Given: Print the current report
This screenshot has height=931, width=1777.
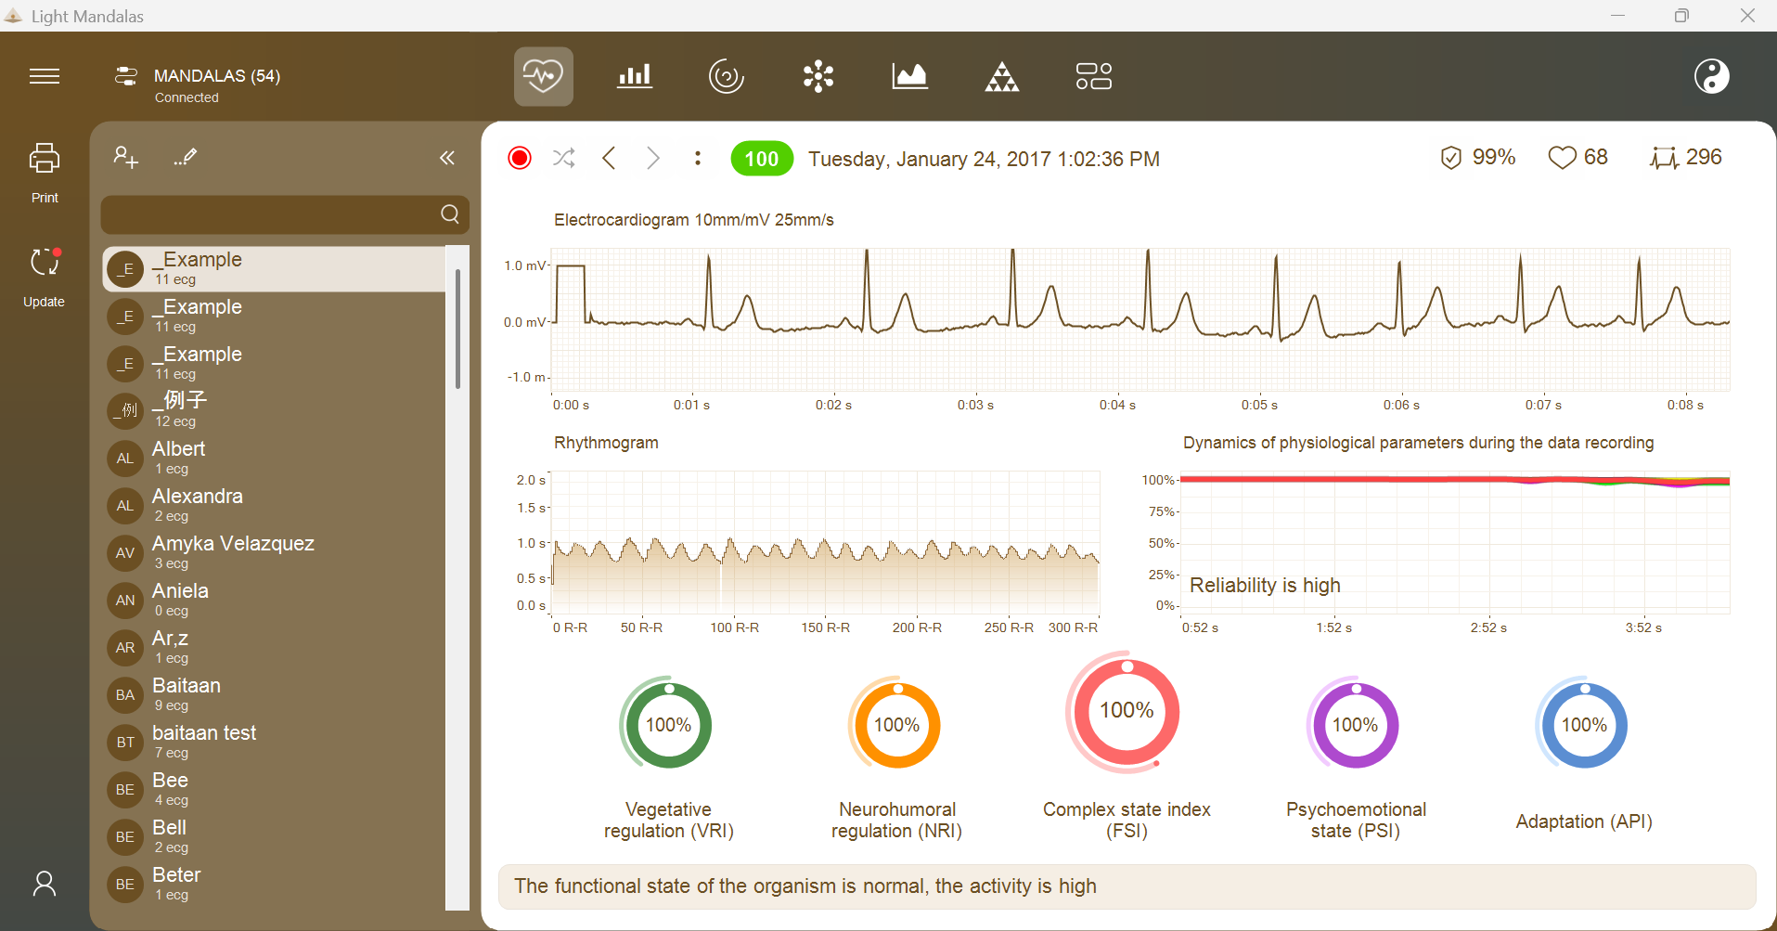Looking at the screenshot, I should click(45, 173).
